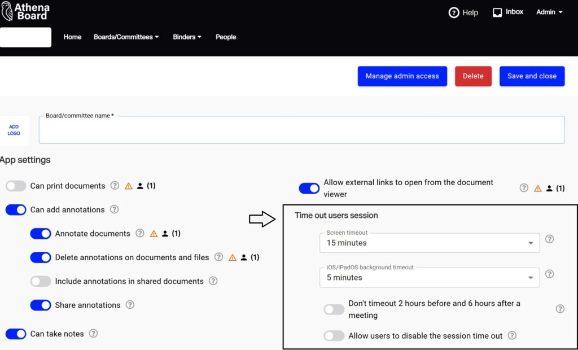Open the Boards/Committees menu
The image size is (578, 350).
click(126, 37)
